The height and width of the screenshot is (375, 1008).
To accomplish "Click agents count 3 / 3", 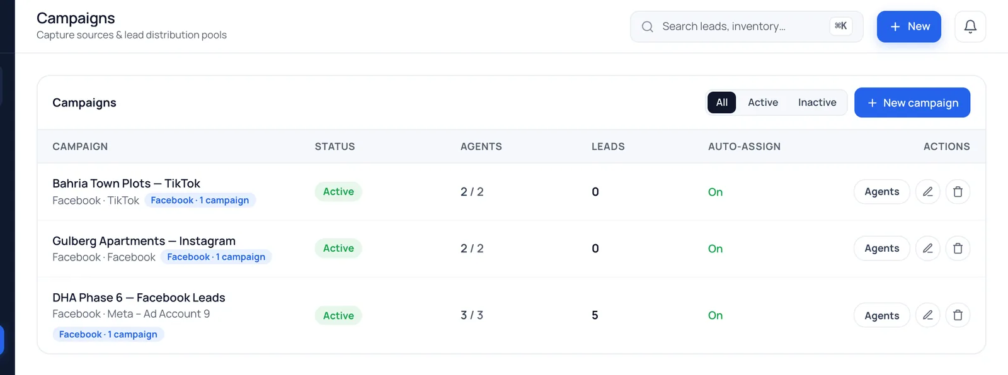I will (x=472, y=315).
